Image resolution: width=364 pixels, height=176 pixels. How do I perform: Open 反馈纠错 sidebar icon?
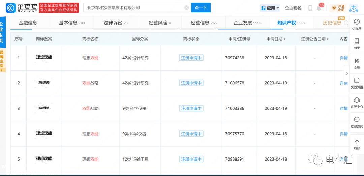pos(357,83)
